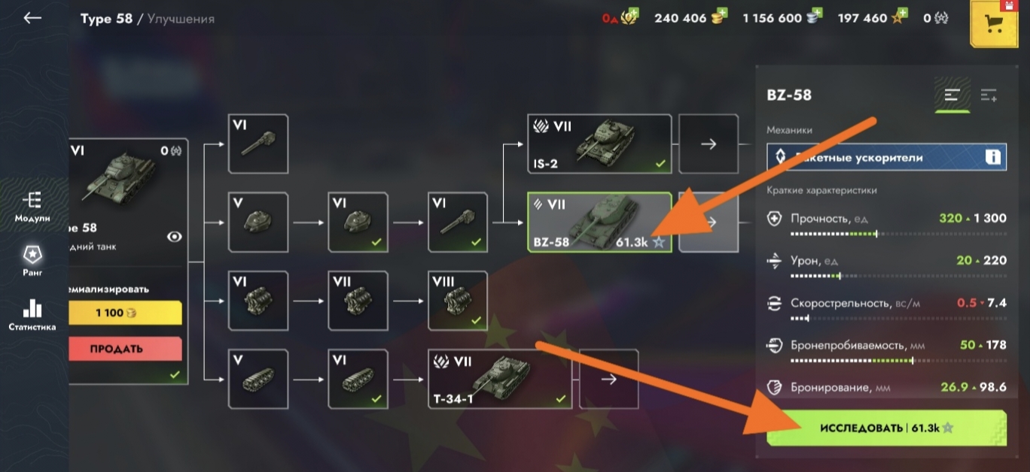Open Статистика in the left sidebar

(x=32, y=314)
